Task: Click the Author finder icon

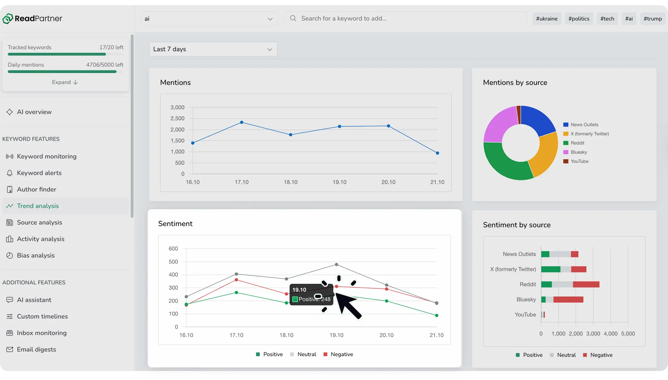Action: [x=10, y=190]
